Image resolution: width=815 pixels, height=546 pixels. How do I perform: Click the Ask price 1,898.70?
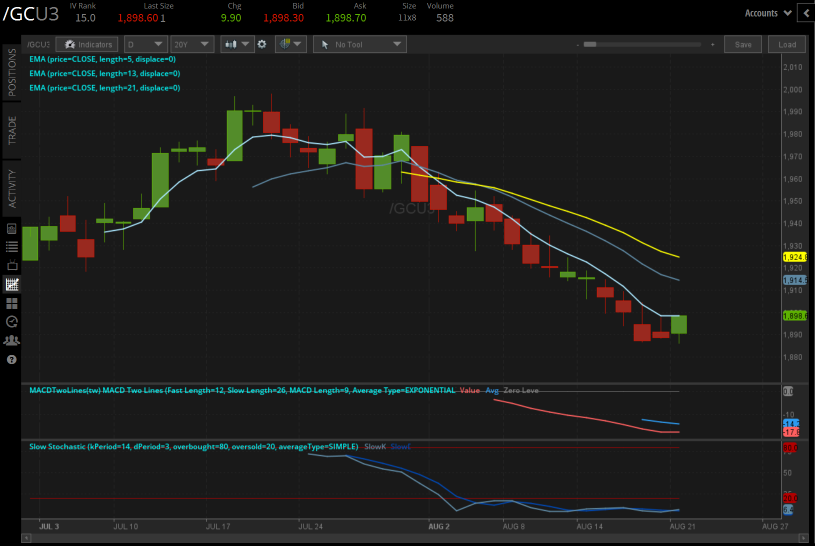click(x=346, y=18)
